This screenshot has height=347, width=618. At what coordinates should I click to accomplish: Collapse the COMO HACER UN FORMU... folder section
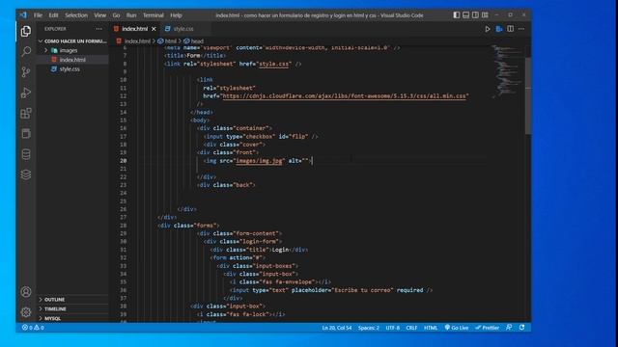click(x=72, y=40)
